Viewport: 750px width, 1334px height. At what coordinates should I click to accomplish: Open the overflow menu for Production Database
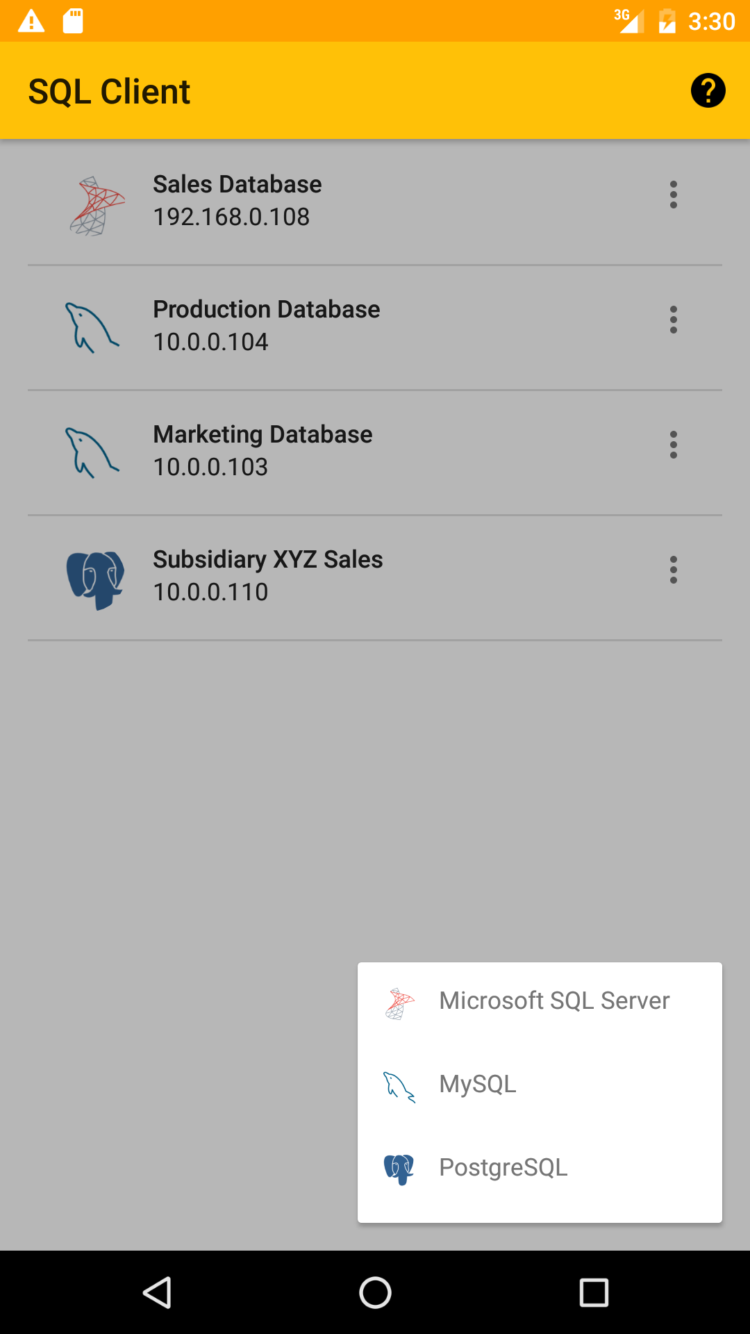click(673, 320)
